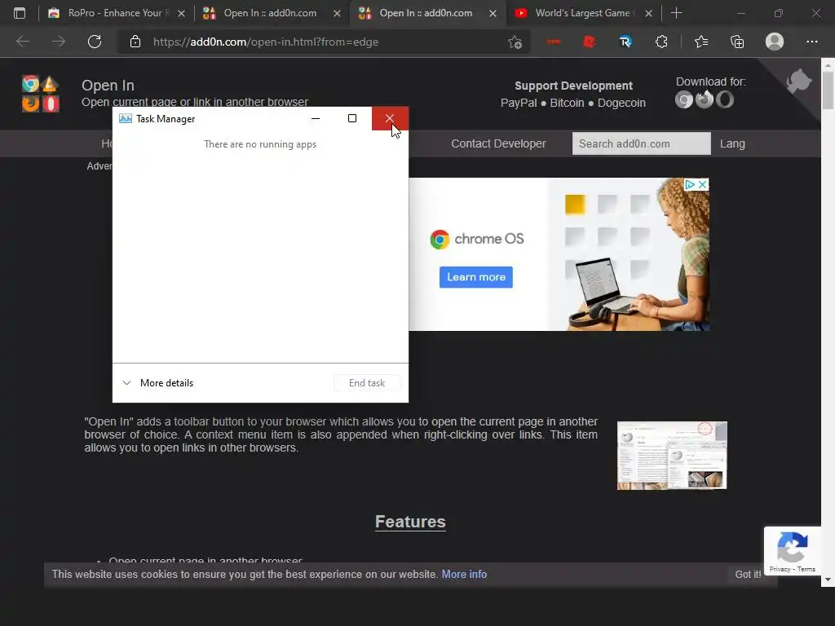Open a new browser tab
Screen dimensions: 835x626
[676, 13]
